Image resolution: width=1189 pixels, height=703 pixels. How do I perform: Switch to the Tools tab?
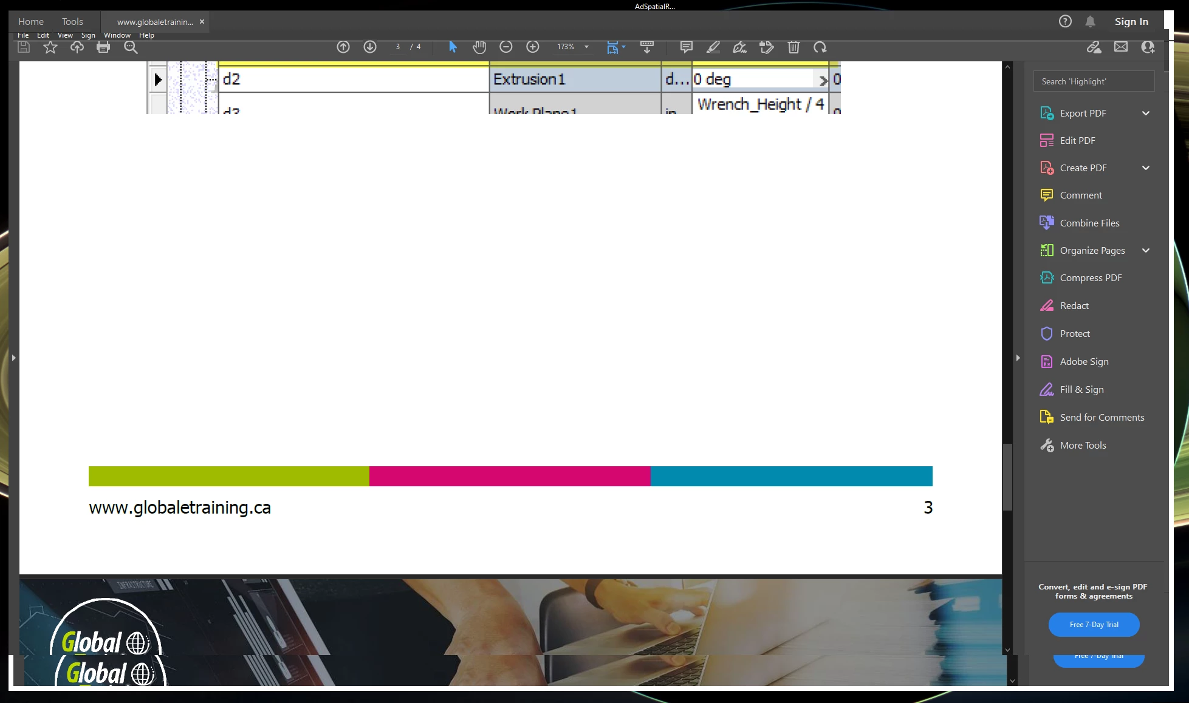pyautogui.click(x=72, y=22)
